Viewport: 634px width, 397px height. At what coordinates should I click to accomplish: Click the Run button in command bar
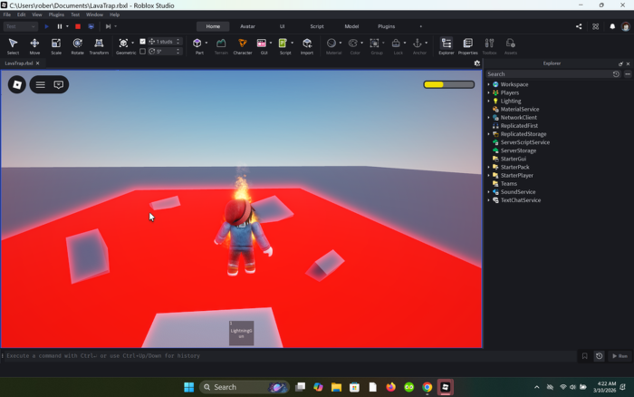tap(620, 356)
